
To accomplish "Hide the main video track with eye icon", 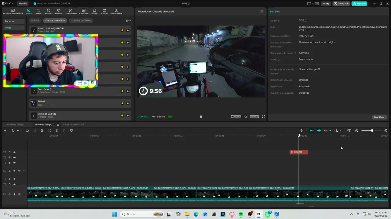I will tap(14, 194).
